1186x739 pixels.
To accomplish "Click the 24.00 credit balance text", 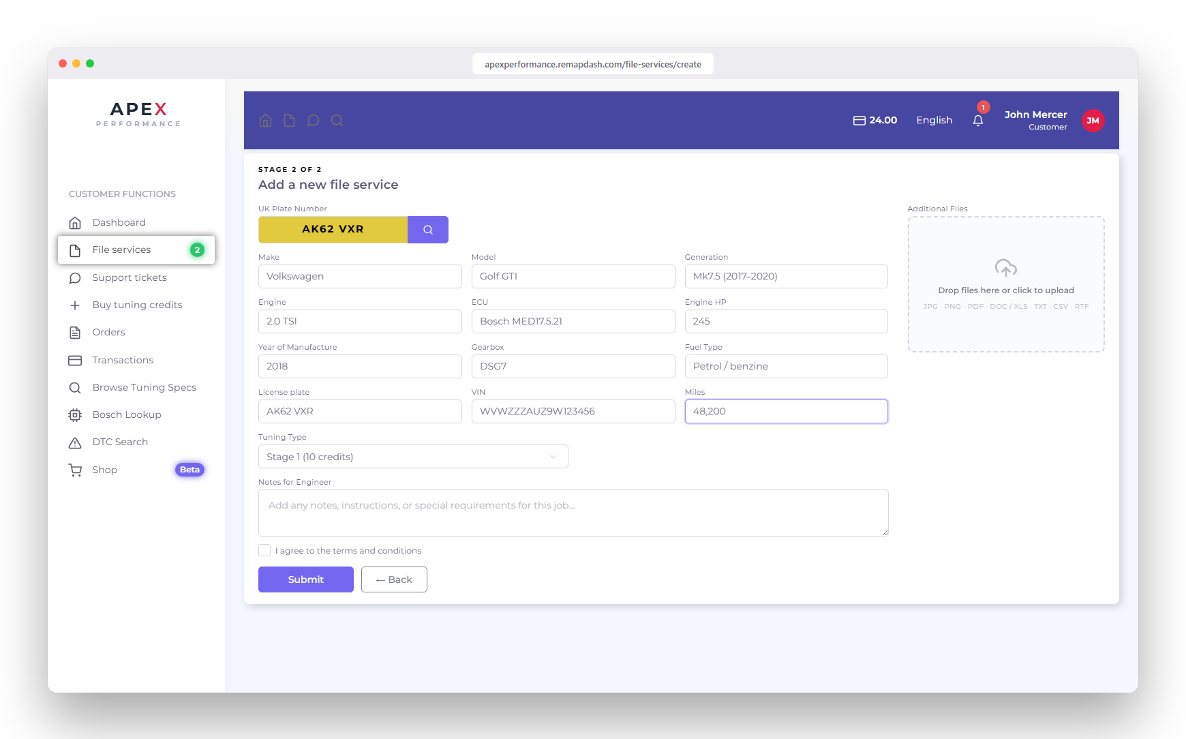I will [x=883, y=120].
